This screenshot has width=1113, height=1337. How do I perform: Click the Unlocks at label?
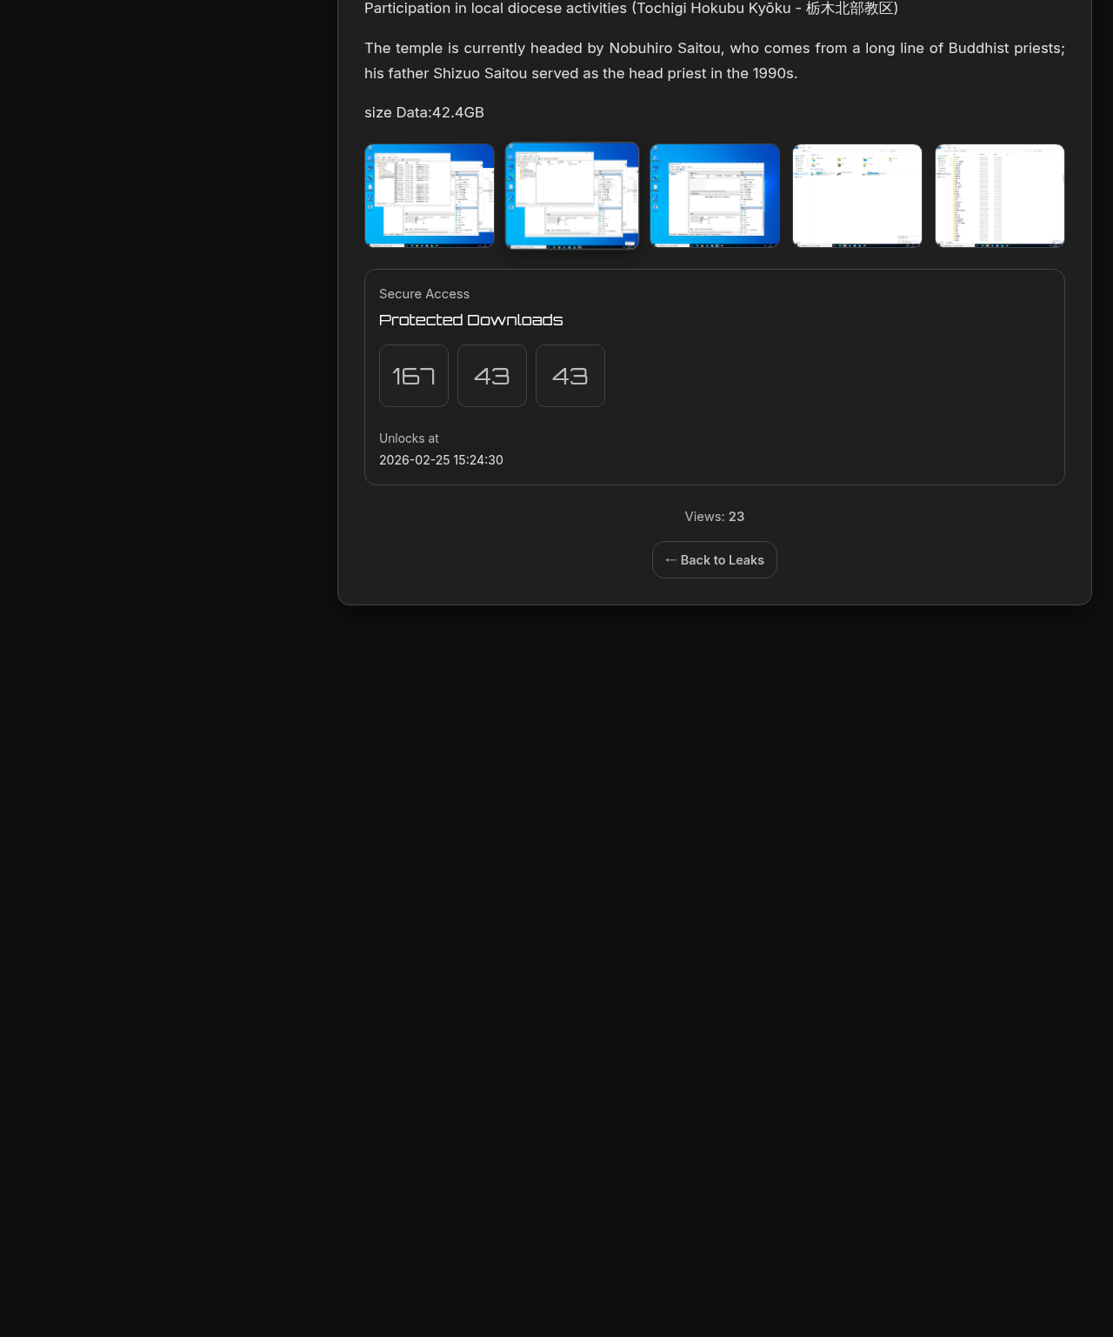409,438
